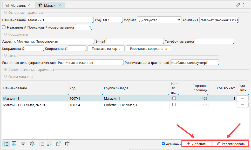Open the filter icon in table toolbar
Screen dimensions: 251x150
coord(23,144)
